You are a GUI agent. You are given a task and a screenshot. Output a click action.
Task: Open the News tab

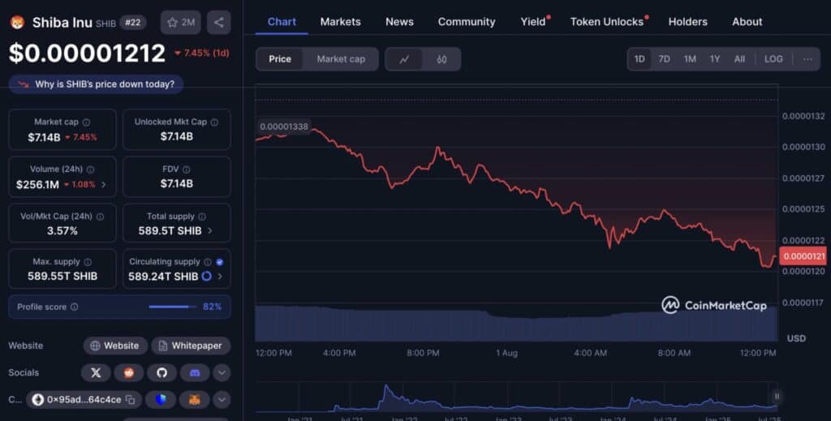click(x=399, y=22)
